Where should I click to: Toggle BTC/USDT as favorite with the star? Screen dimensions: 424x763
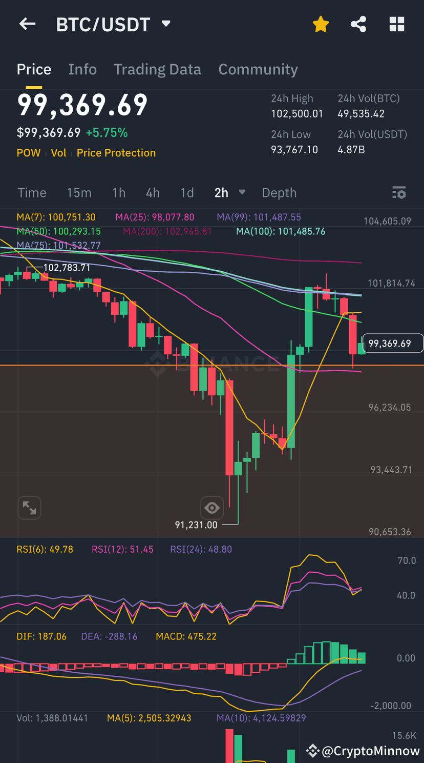[321, 24]
